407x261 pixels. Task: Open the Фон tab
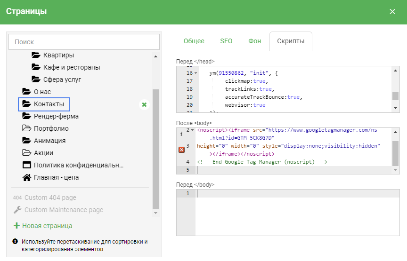click(254, 41)
